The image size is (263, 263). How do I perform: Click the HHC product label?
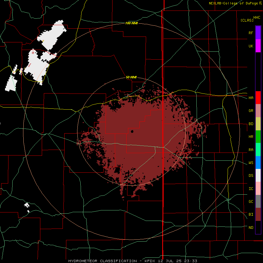[x=257, y=18]
